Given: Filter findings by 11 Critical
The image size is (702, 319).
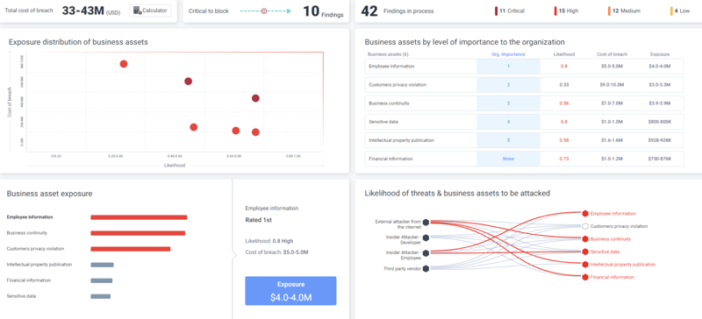Looking at the screenshot, I should 510,11.
